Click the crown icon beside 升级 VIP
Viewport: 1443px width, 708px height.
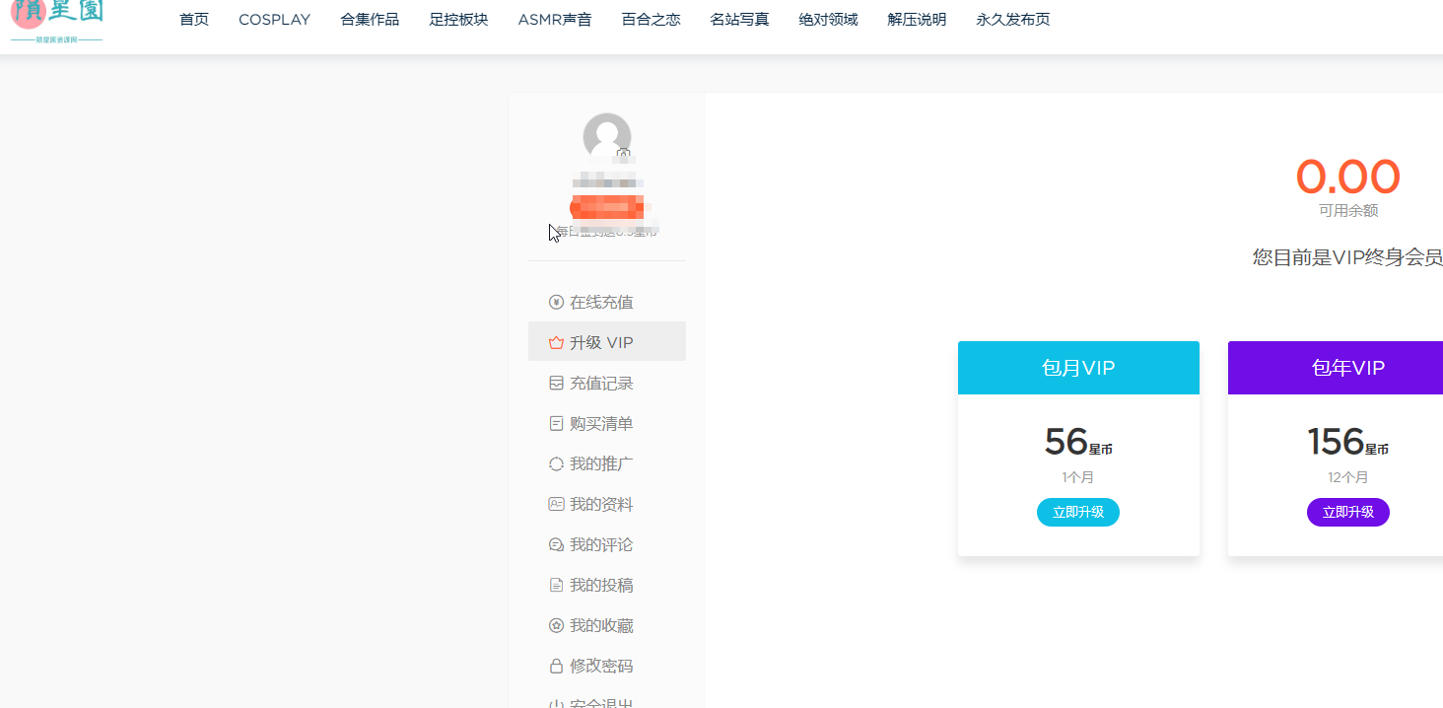[556, 342]
